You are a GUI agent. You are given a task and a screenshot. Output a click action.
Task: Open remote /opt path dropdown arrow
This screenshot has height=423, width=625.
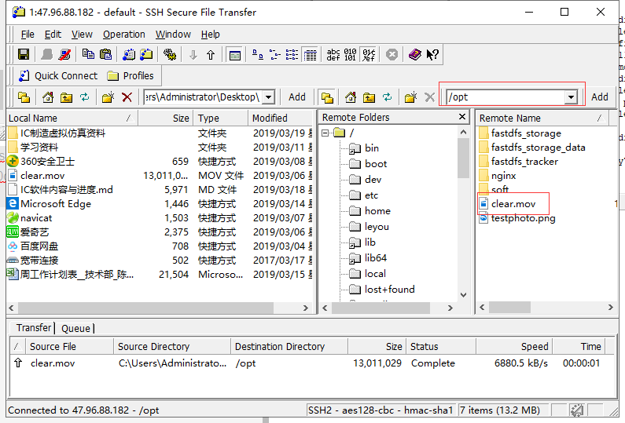tap(571, 97)
